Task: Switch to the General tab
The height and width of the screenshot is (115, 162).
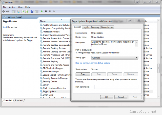Action: [77, 27]
